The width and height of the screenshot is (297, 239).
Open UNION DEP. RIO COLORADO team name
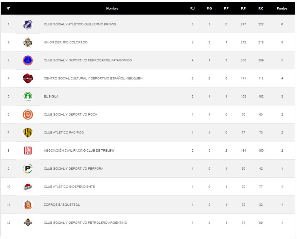click(66, 42)
